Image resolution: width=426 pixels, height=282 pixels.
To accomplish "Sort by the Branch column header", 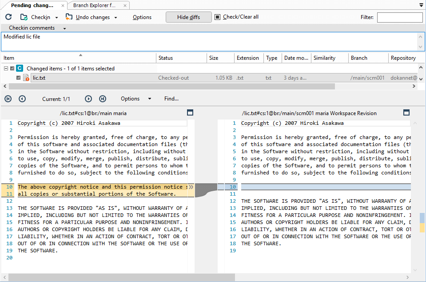I will click(368, 58).
